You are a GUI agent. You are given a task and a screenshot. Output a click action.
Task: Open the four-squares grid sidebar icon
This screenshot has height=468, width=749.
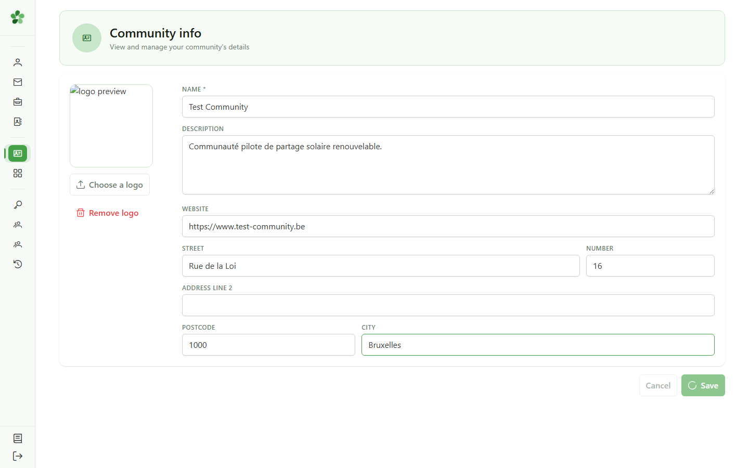click(x=18, y=173)
